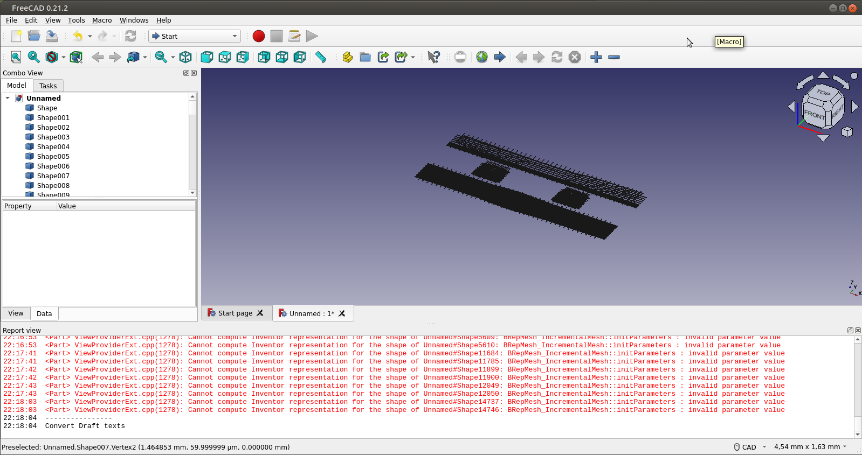Click the Report view scroll up arrow
The height and width of the screenshot is (455, 862).
[x=857, y=340]
